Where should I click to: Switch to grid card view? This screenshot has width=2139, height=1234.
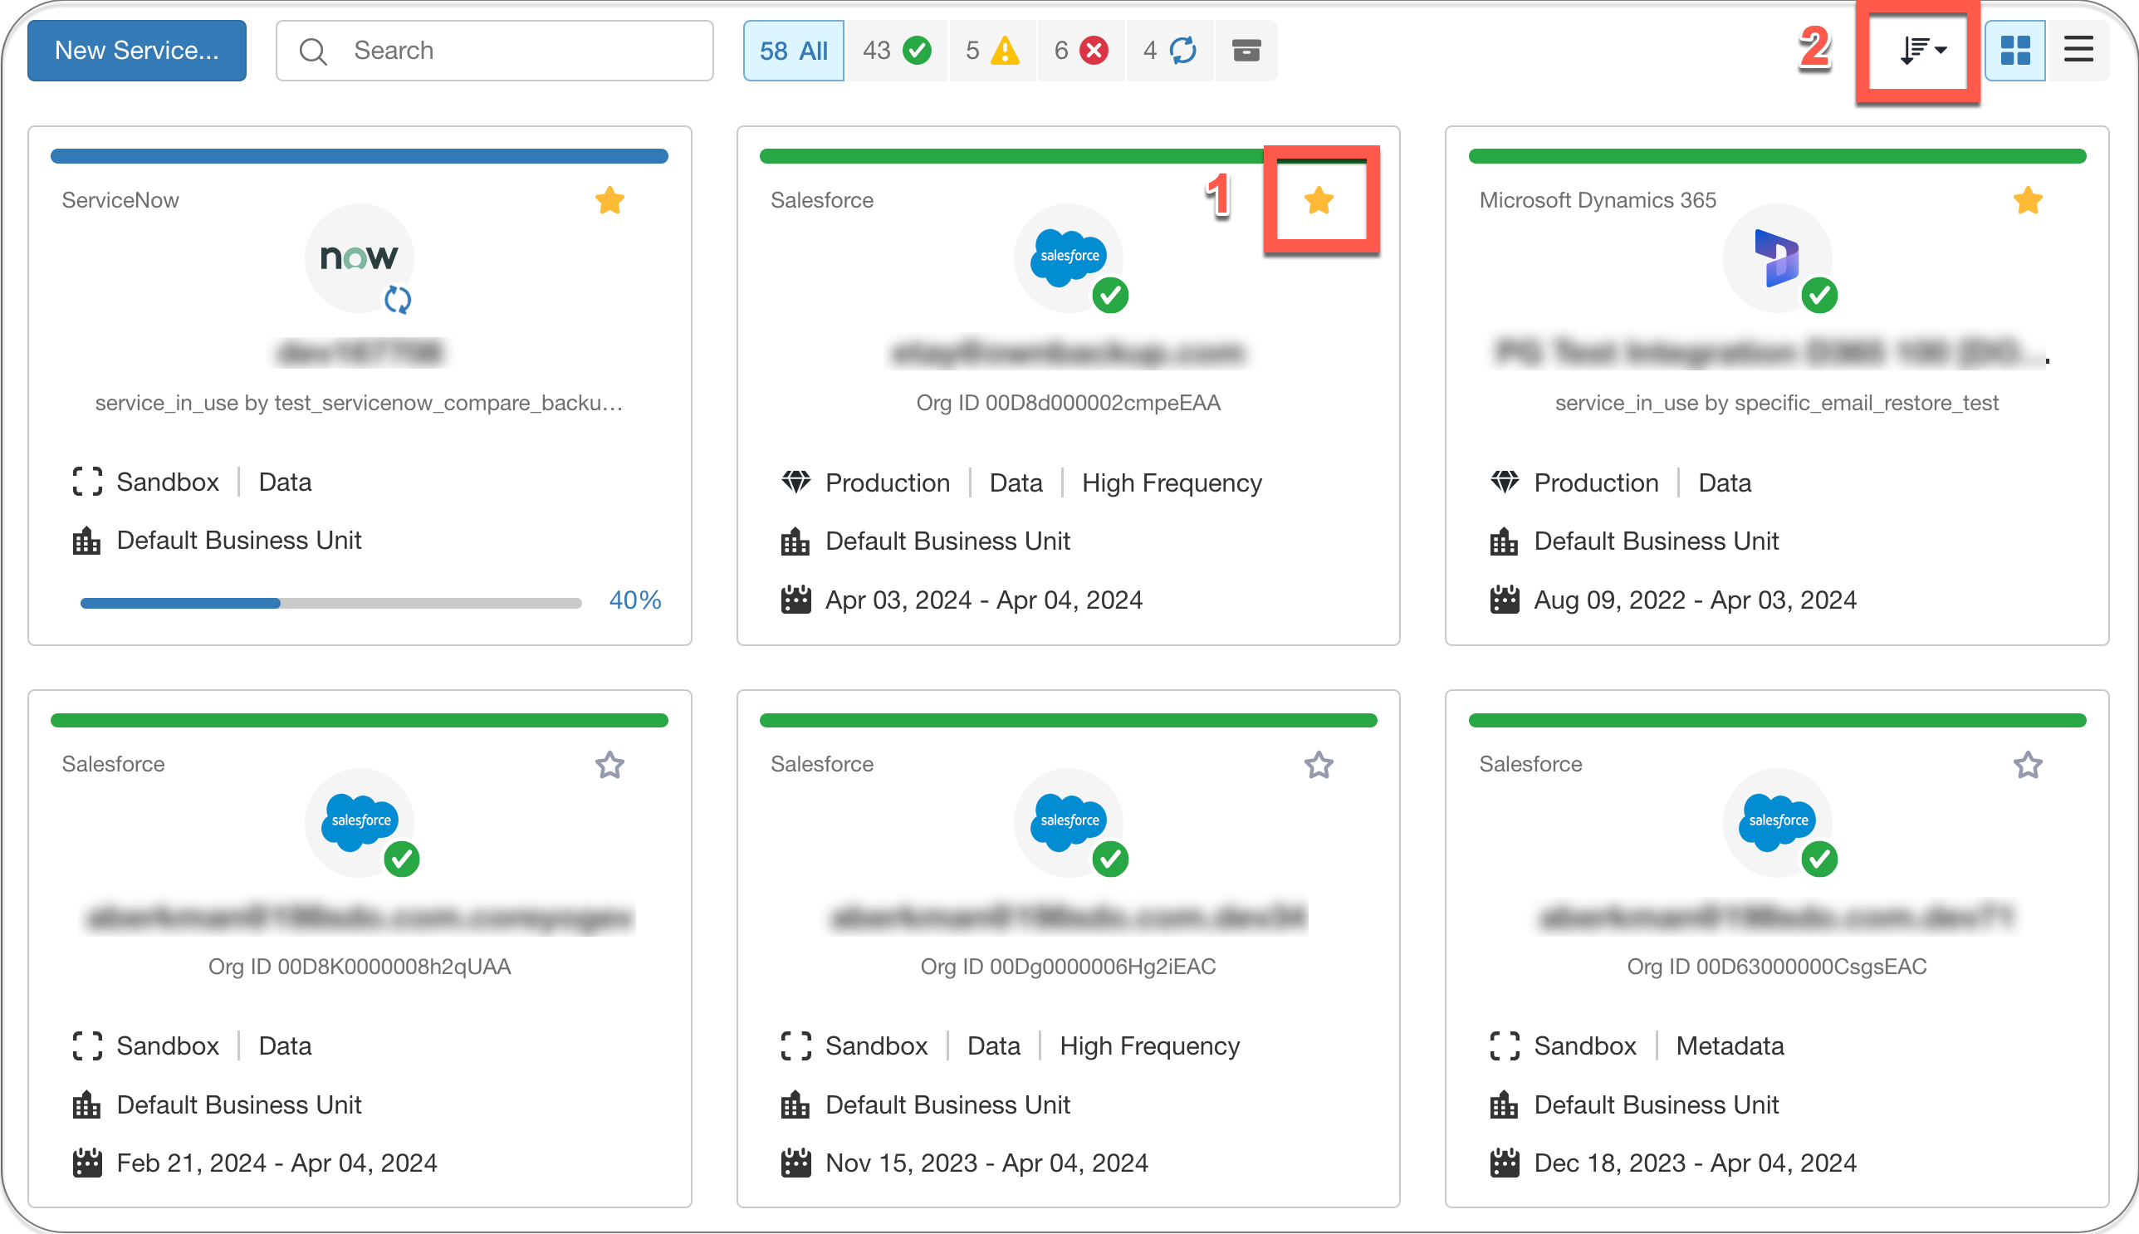2014,51
